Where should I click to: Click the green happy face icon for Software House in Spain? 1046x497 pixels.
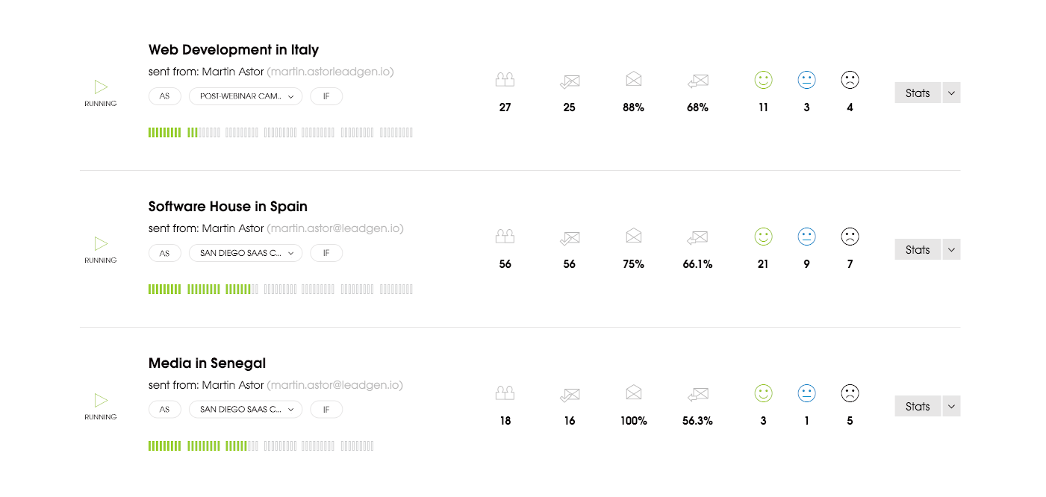tap(763, 237)
